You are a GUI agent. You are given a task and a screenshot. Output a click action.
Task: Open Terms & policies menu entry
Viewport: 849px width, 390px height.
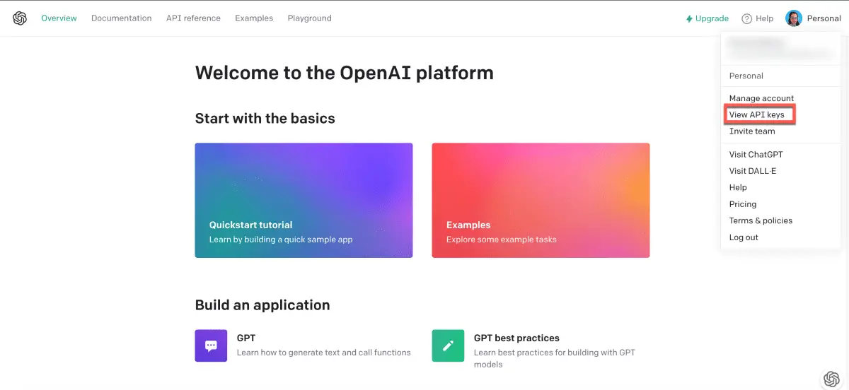[761, 220]
